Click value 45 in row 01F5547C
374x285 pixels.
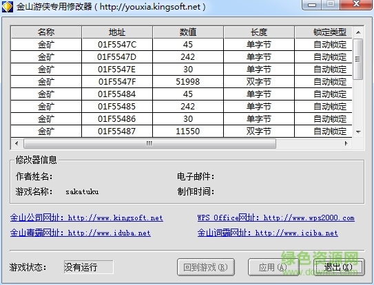(188, 45)
